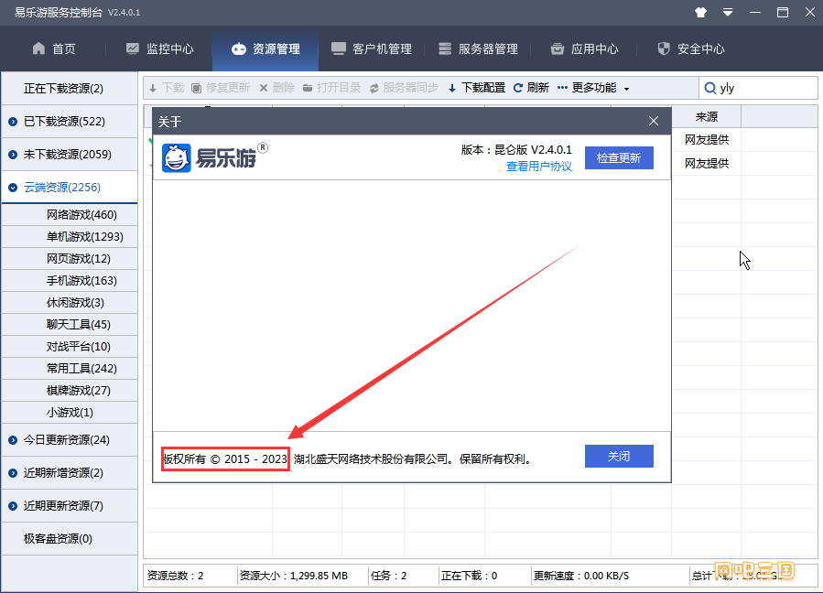Expand 近期更新资源(7) category

click(70, 506)
